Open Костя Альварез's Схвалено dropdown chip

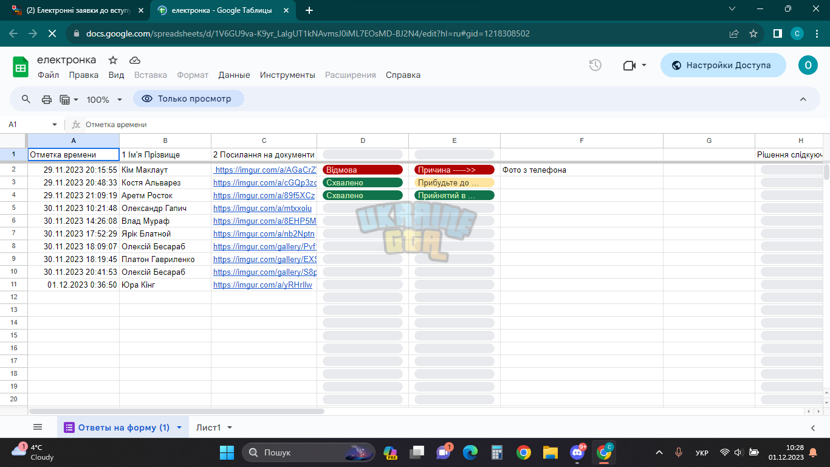point(363,183)
